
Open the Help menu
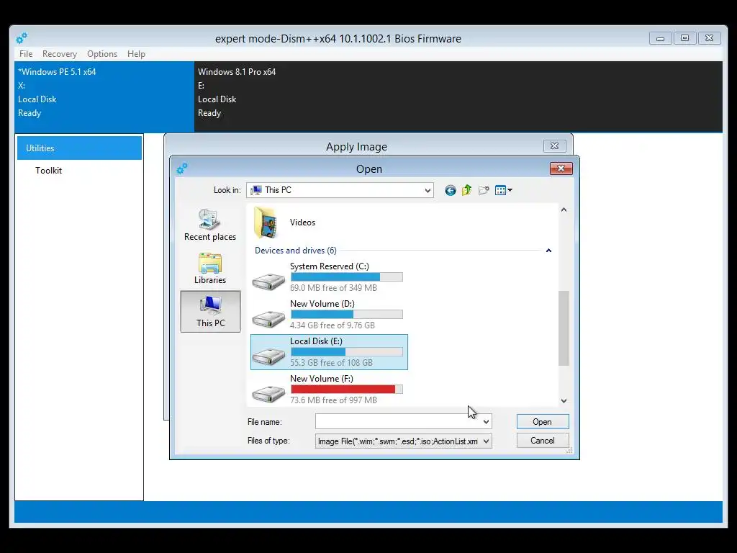136,54
